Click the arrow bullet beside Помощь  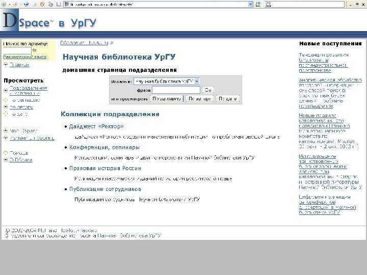[6, 153]
